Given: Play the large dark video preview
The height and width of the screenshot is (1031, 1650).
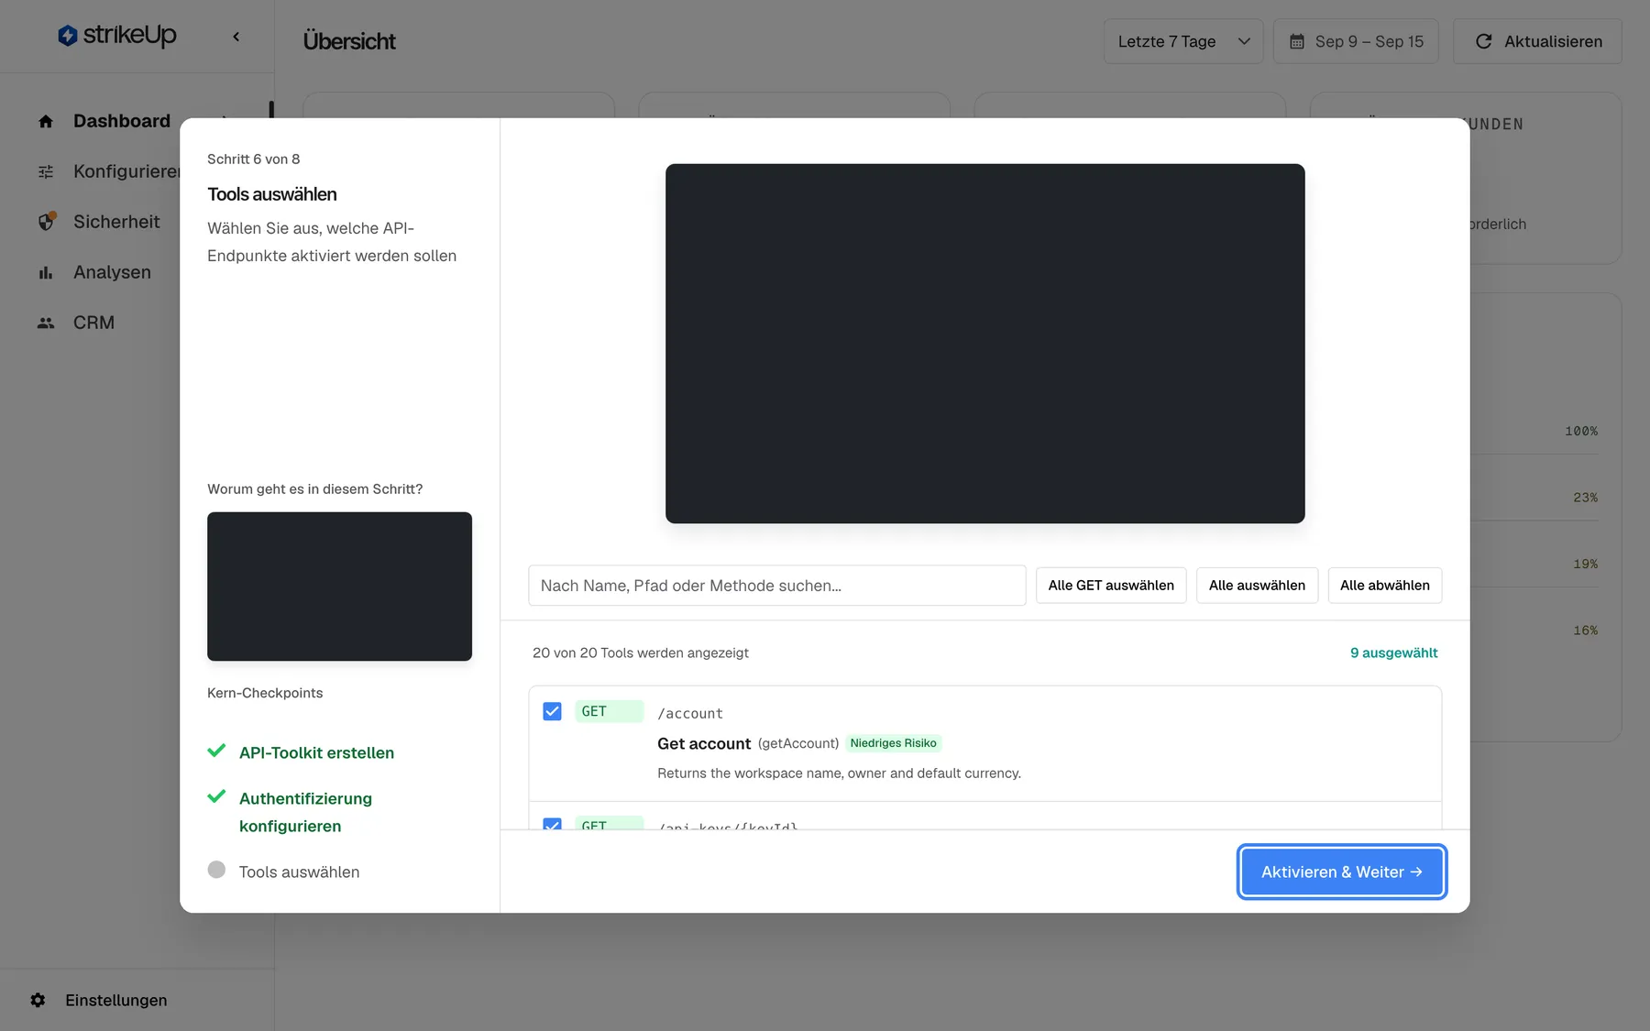Looking at the screenshot, I should click(x=984, y=344).
